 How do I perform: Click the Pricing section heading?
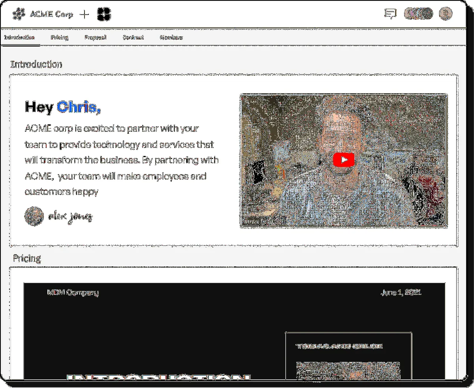(27, 259)
